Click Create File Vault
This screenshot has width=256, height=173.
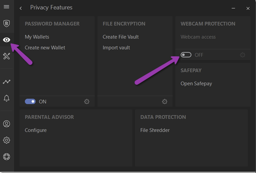pyautogui.click(x=121, y=37)
